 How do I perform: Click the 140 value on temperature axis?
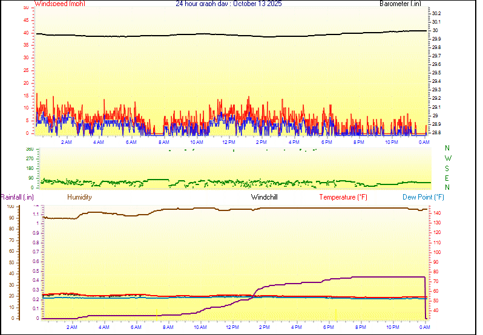(x=436, y=213)
